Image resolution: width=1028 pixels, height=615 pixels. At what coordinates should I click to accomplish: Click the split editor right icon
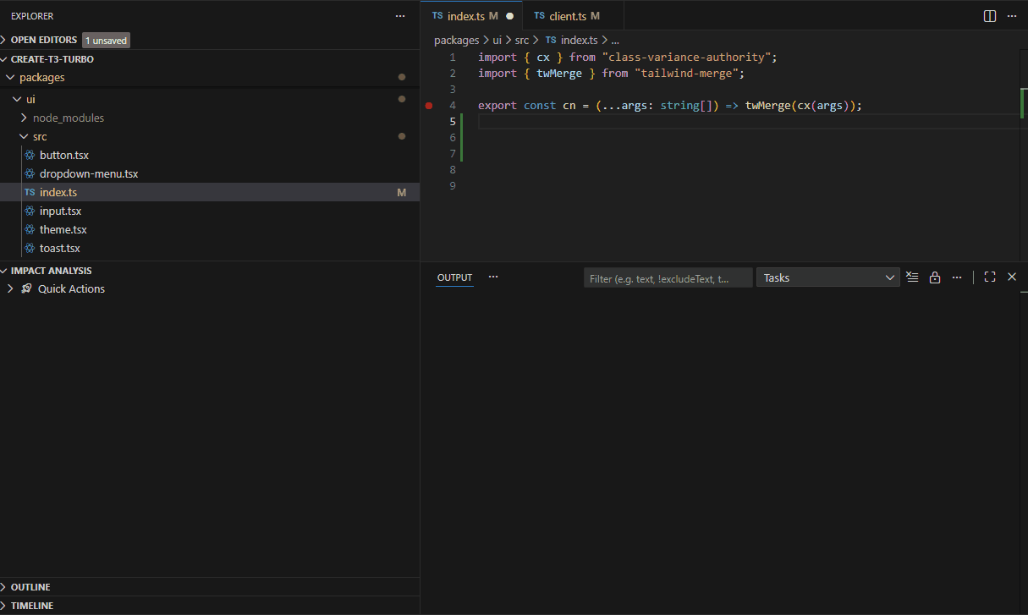[989, 16]
